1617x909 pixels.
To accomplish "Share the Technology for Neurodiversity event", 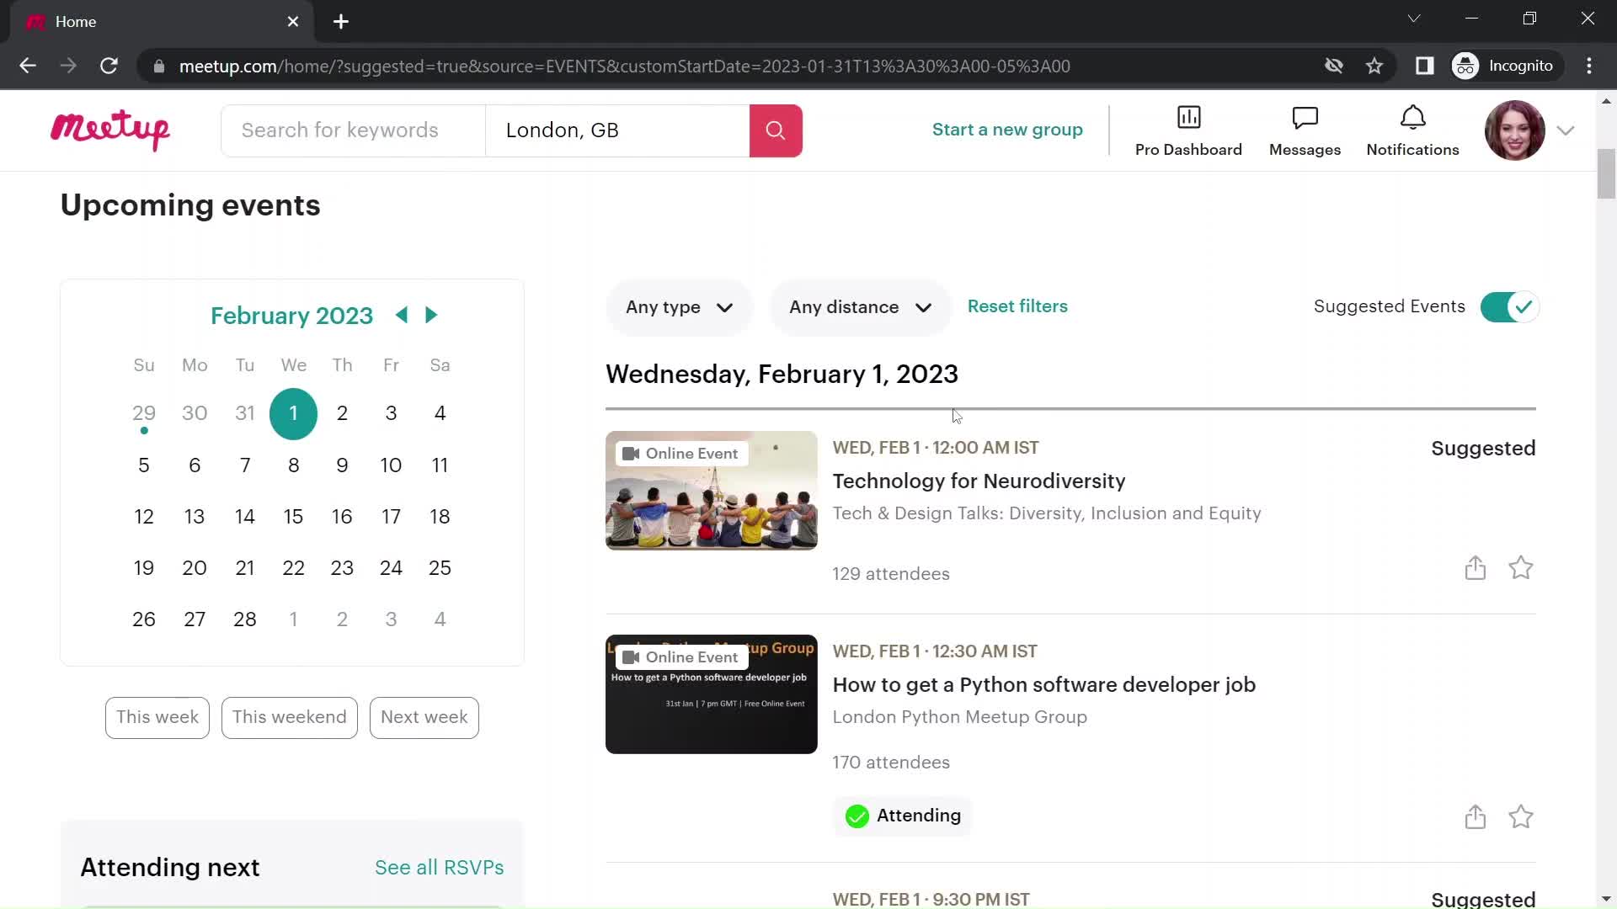I will tap(1475, 567).
